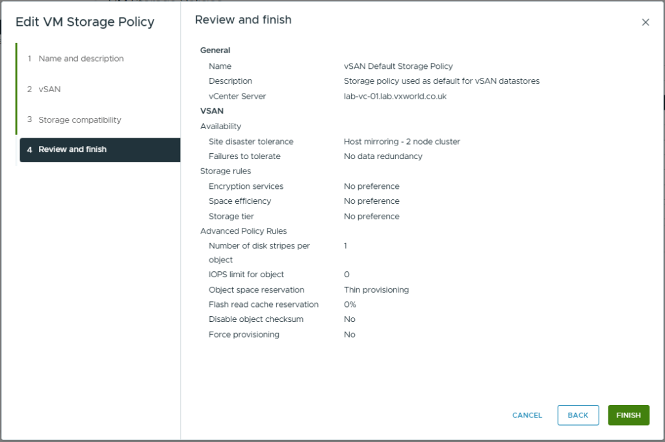The width and height of the screenshot is (665, 442).
Task: Click the Review and finish page title
Action: (x=243, y=20)
